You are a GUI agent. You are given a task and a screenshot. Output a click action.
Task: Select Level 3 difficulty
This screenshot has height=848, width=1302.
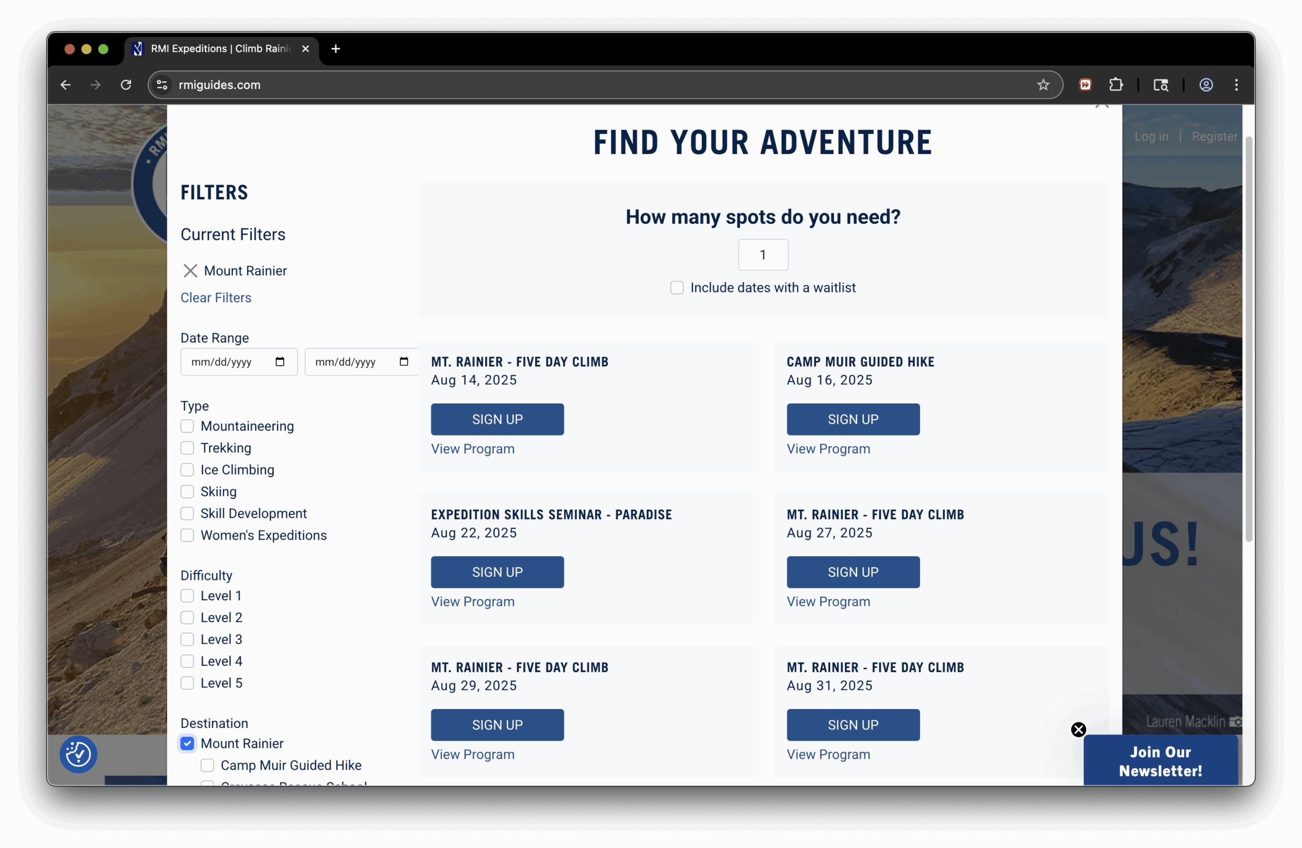tap(187, 639)
